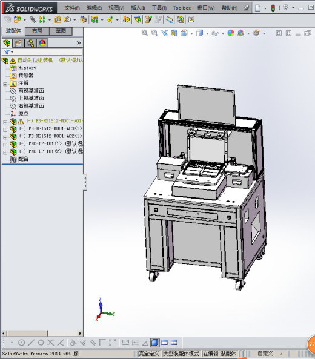Open the 视图(V) menu
The width and height of the screenshot is (315, 359).
coord(116,8)
